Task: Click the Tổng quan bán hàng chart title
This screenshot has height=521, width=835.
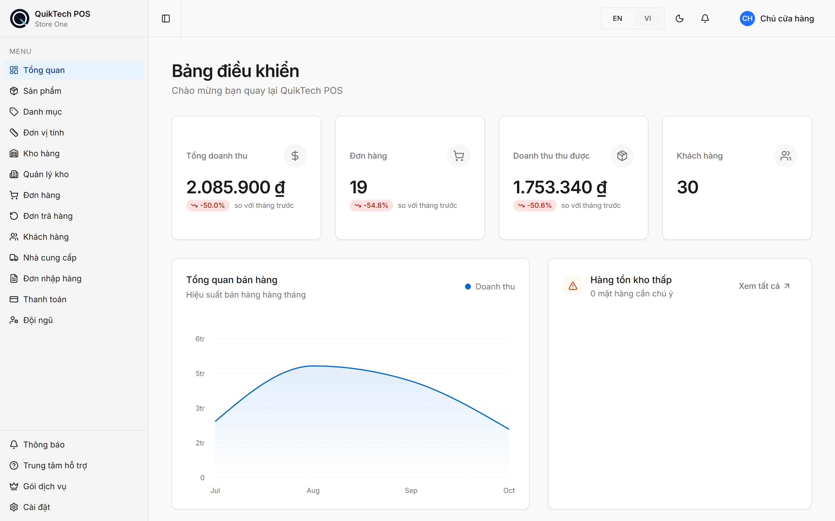Action: pyautogui.click(x=232, y=280)
